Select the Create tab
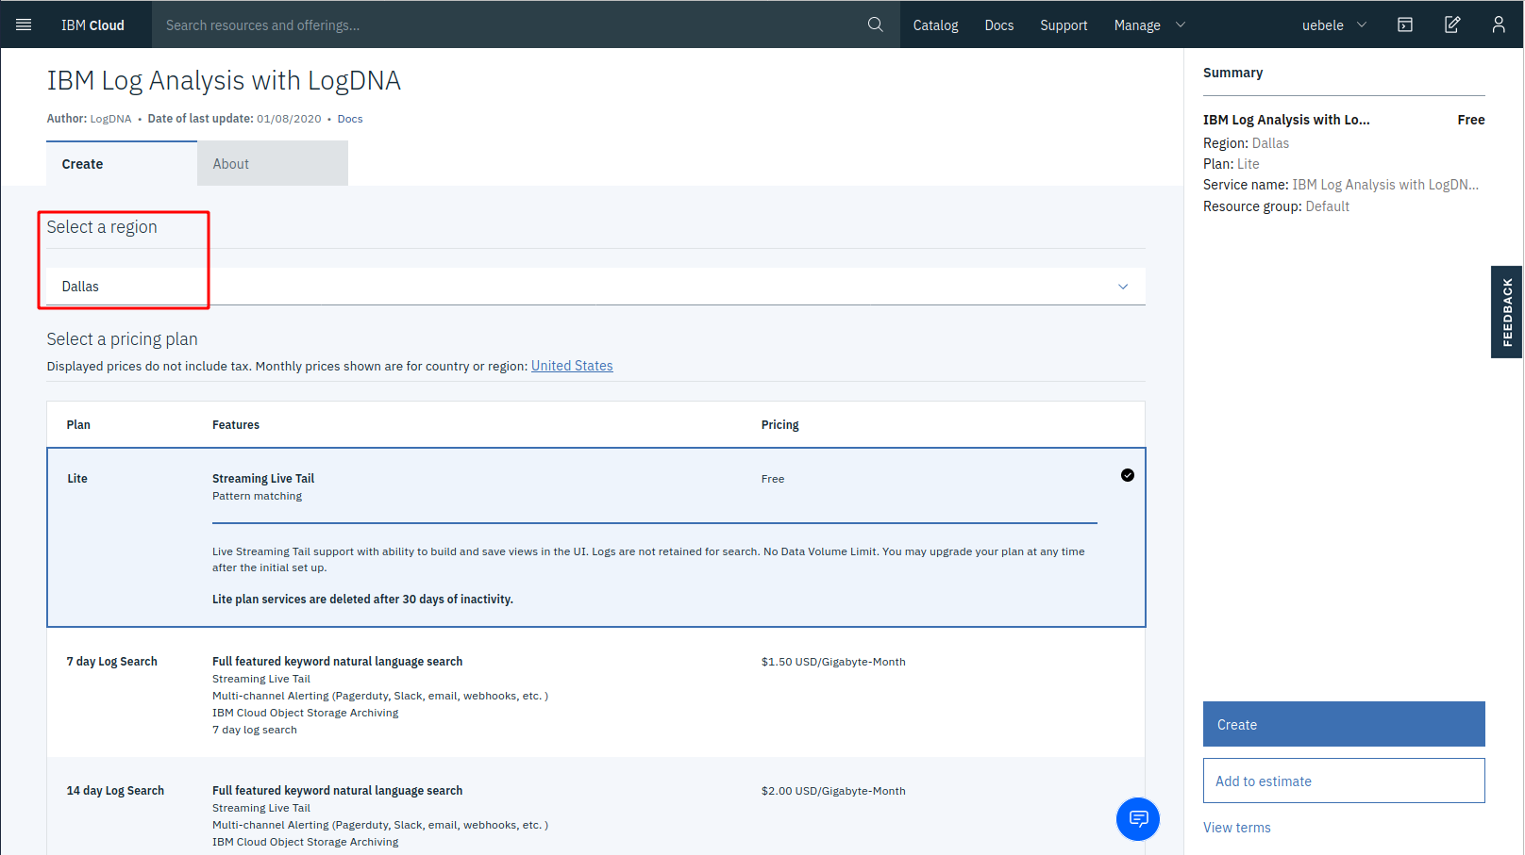This screenshot has width=1525, height=855. (x=122, y=163)
